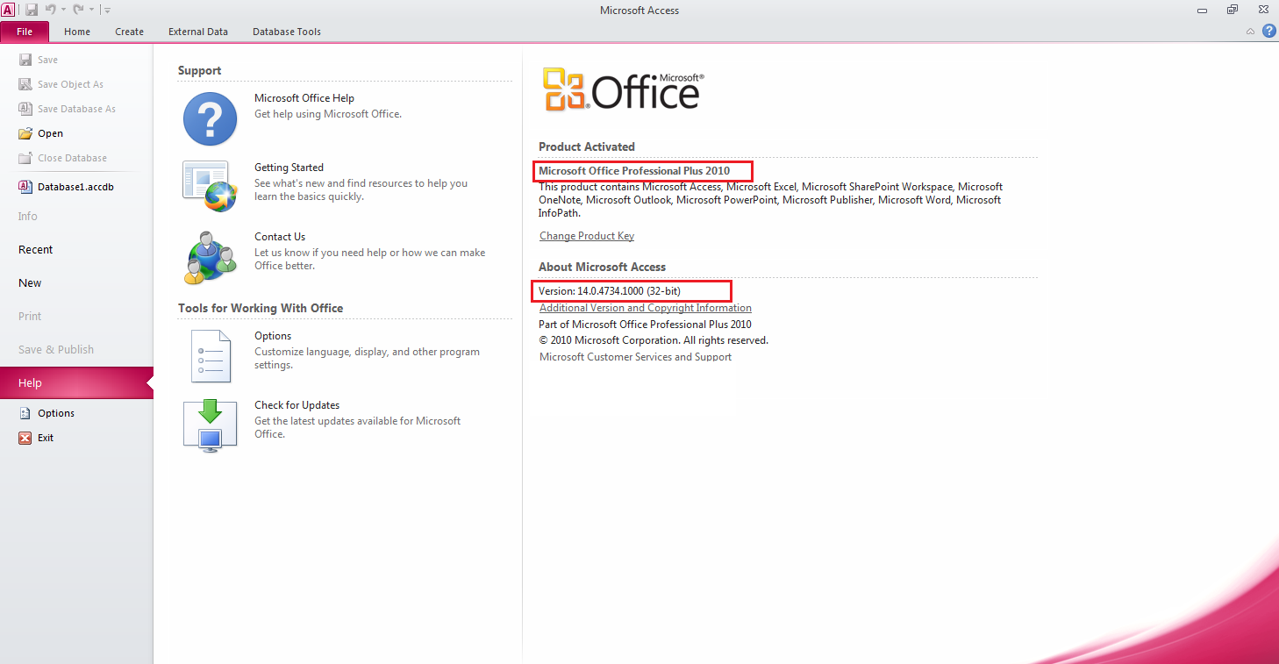Click Getting Started label
This screenshot has width=1279, height=664.
point(289,168)
